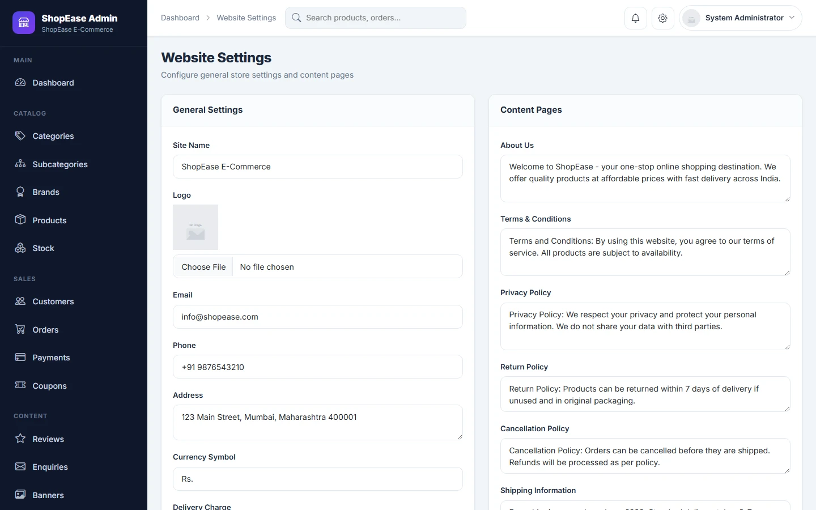816x510 pixels.
Task: Click the Cancellation Policy text area
Action: coord(645,456)
